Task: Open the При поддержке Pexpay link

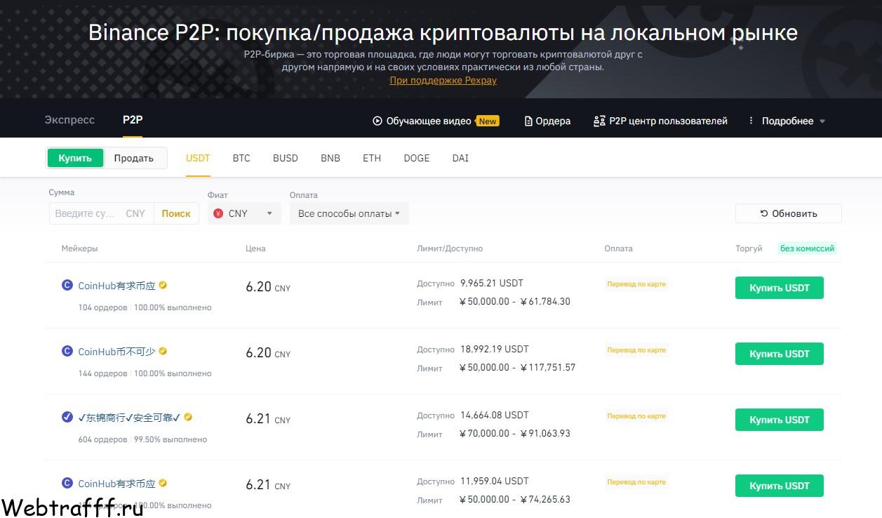Action: pyautogui.click(x=443, y=80)
